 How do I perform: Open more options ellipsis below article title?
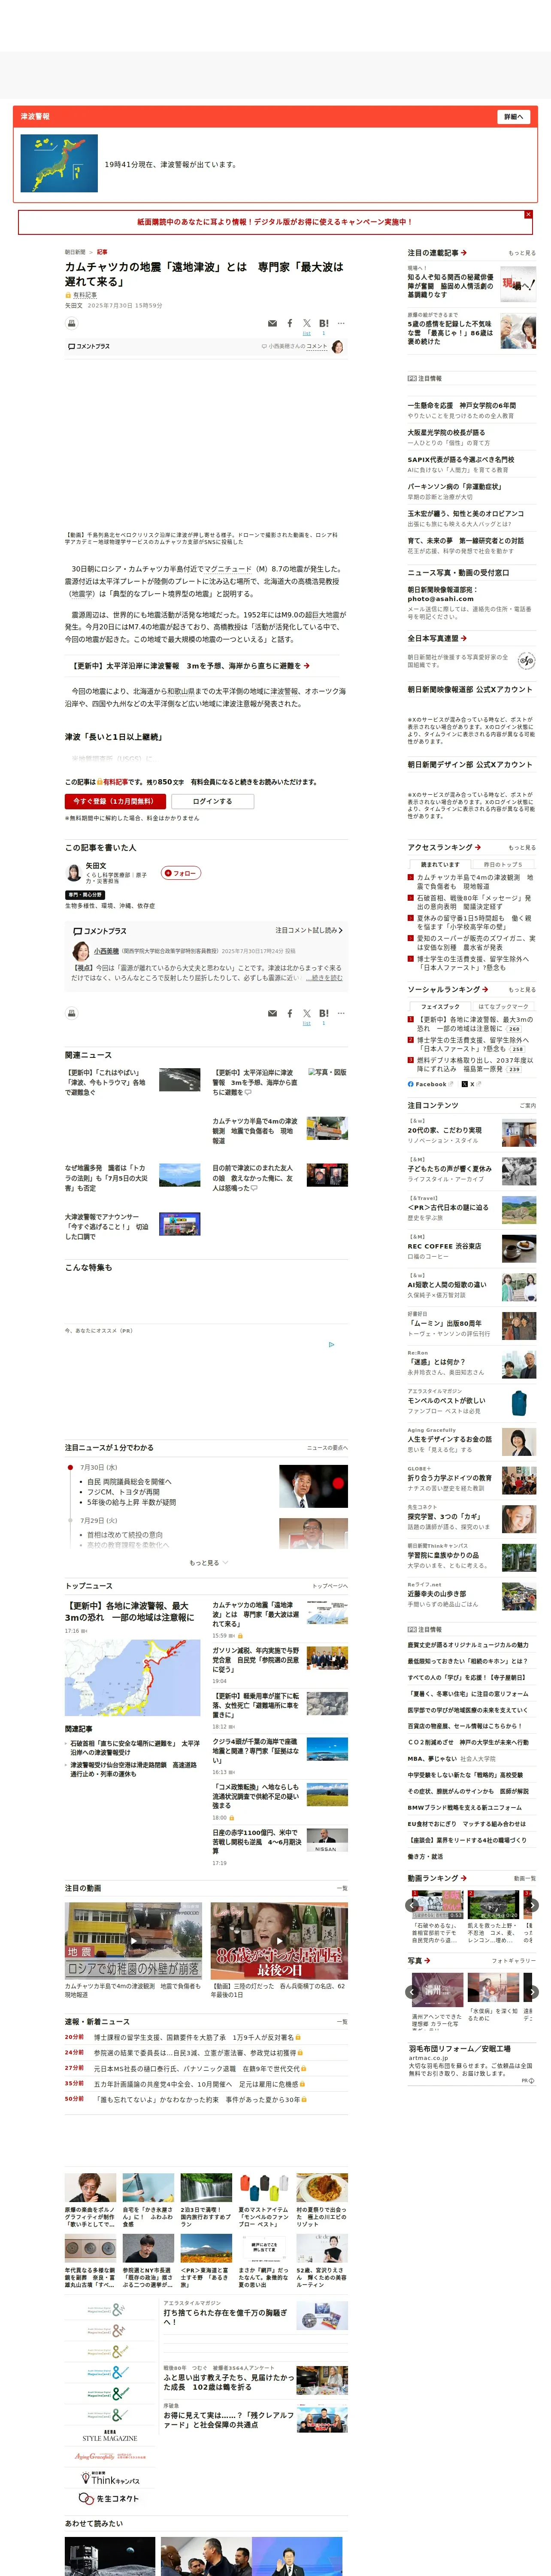click(341, 323)
